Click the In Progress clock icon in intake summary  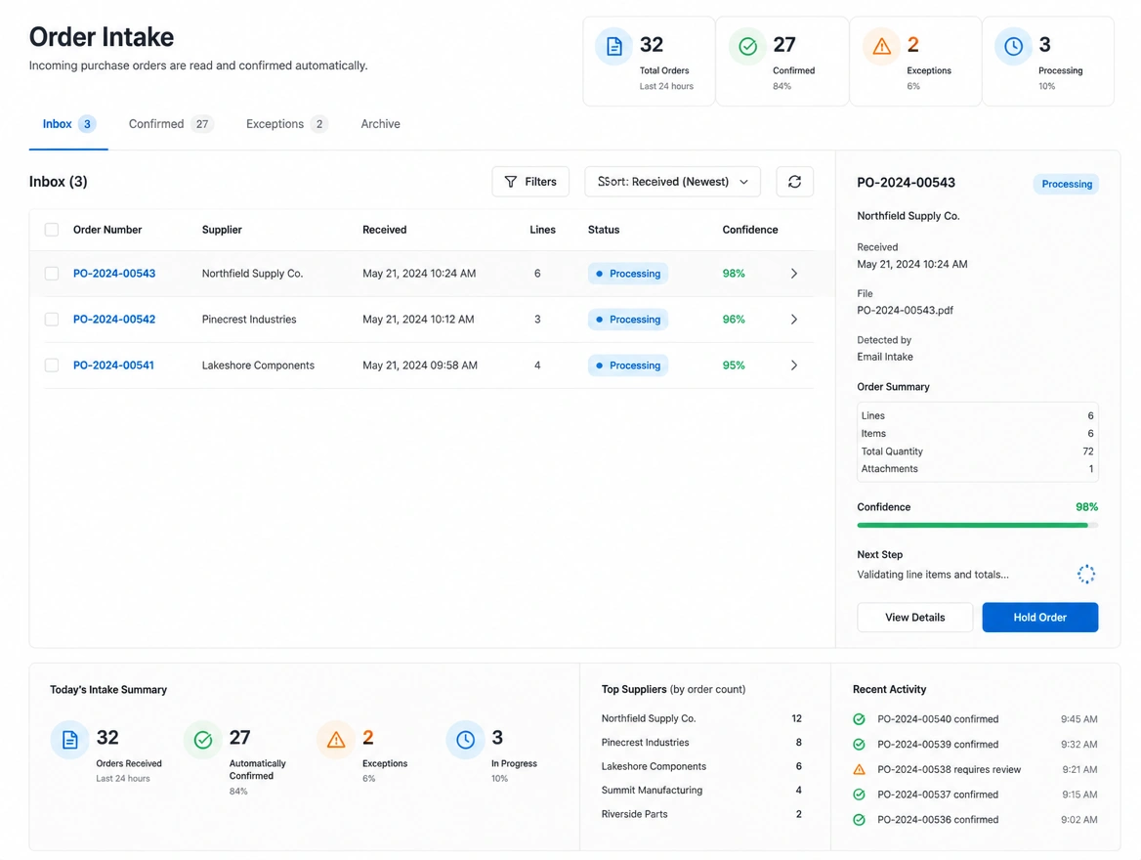pos(465,740)
